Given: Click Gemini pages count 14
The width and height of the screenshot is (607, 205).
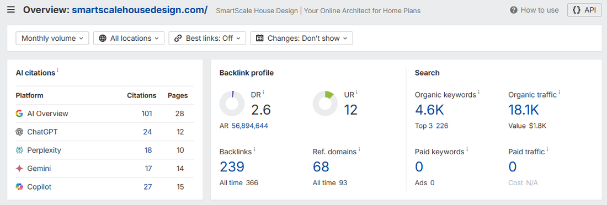Looking at the screenshot, I should 180,169.
